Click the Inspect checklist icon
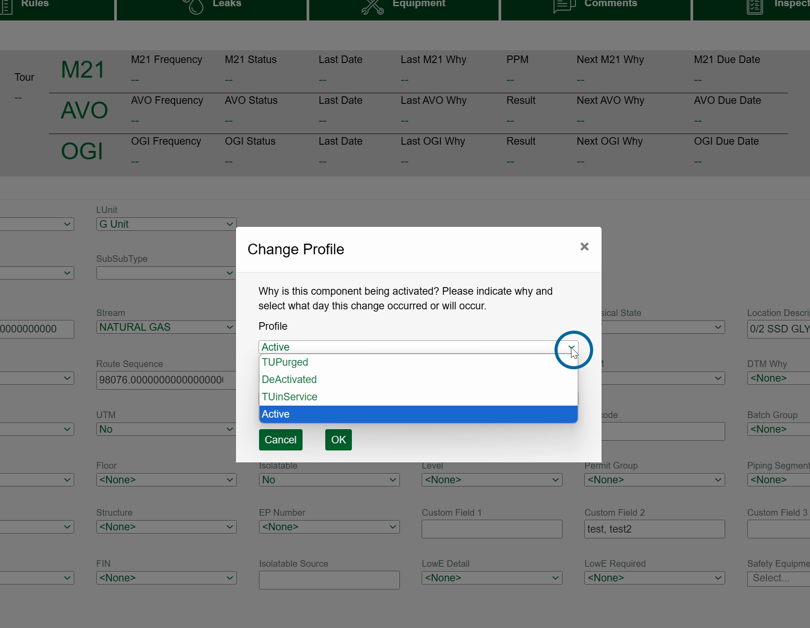 click(755, 6)
